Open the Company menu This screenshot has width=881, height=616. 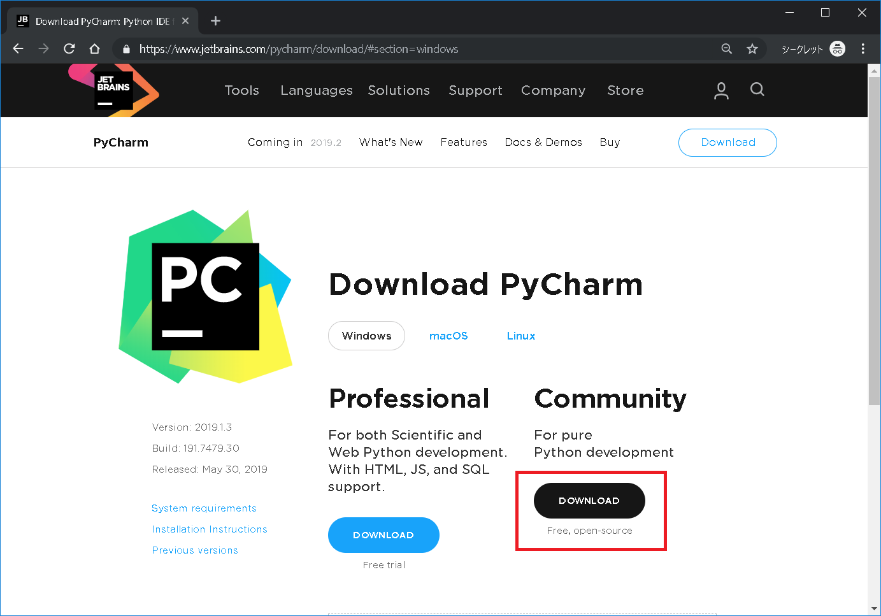click(553, 90)
